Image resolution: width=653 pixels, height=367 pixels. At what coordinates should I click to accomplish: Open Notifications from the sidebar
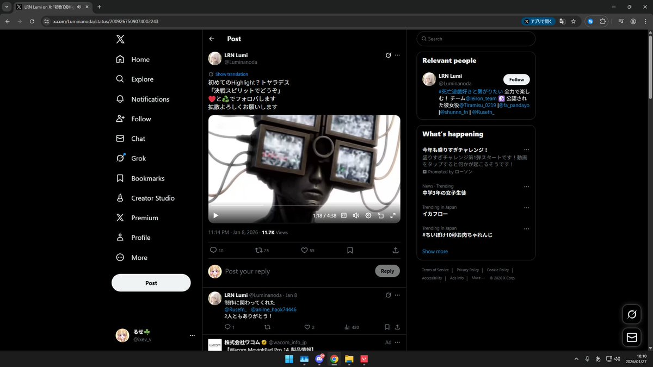[150, 99]
